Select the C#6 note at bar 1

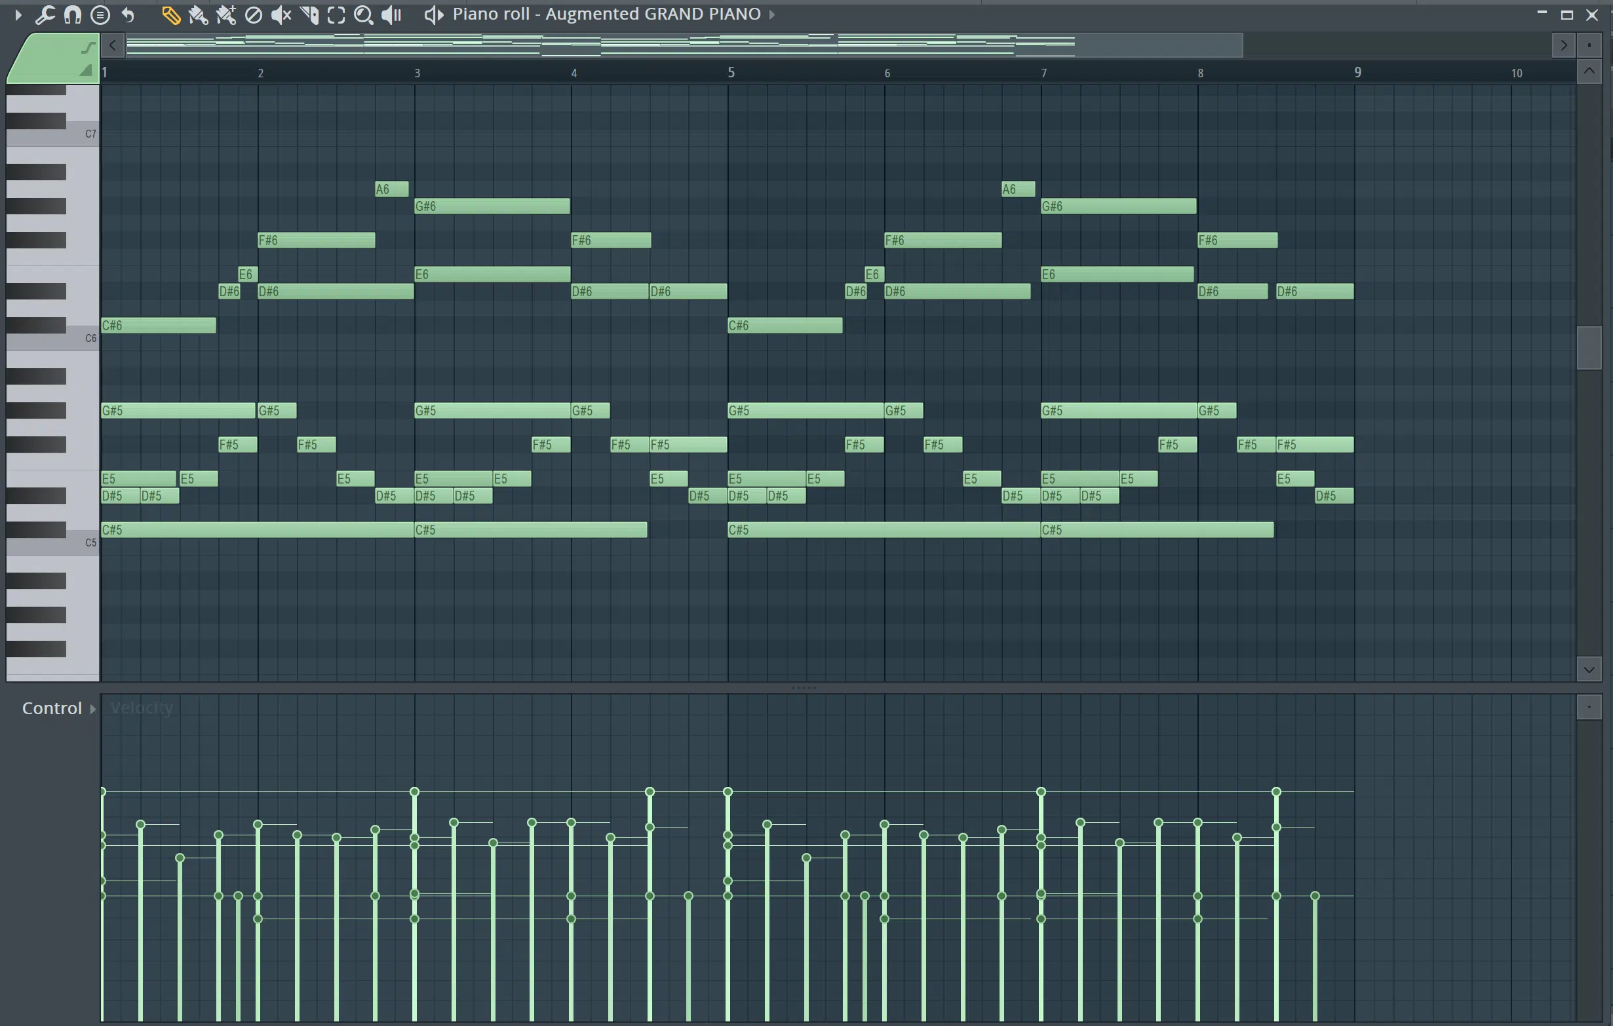[158, 325]
